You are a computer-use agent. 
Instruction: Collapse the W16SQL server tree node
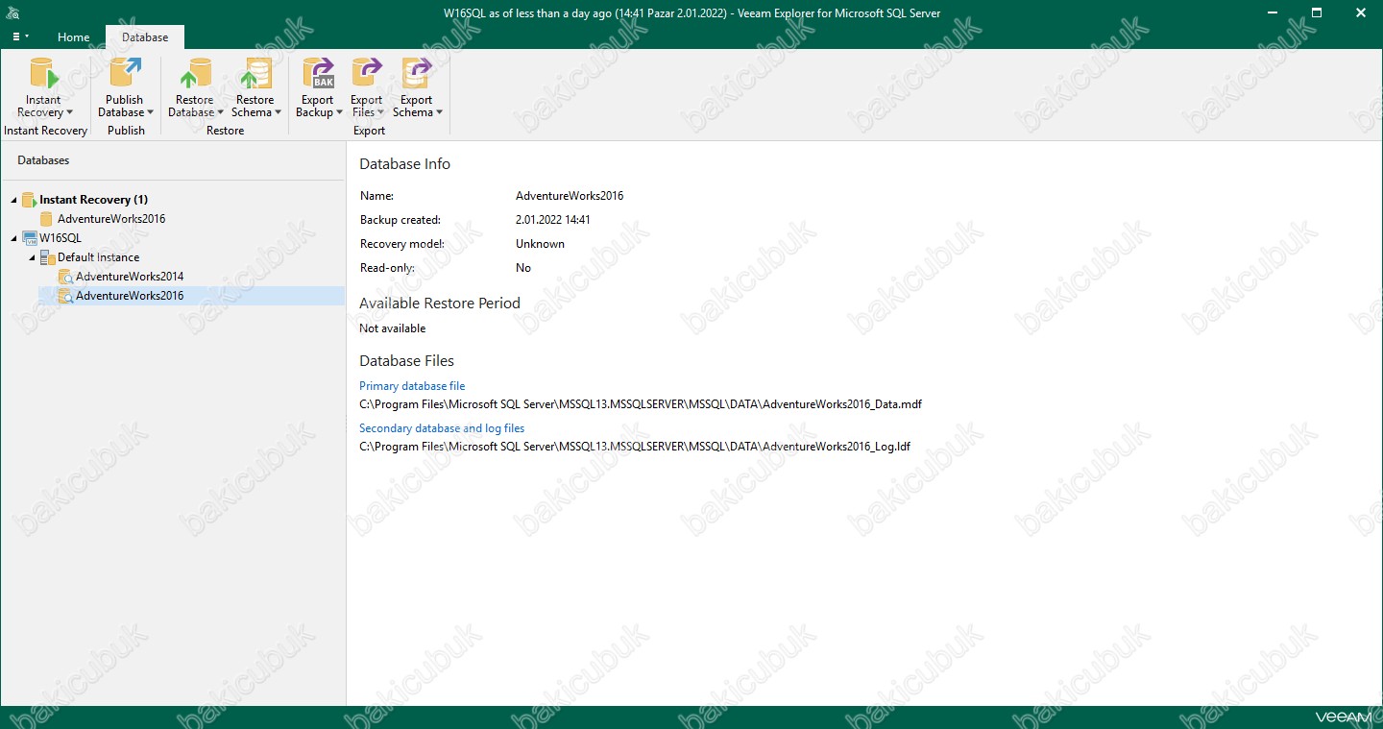(x=13, y=238)
